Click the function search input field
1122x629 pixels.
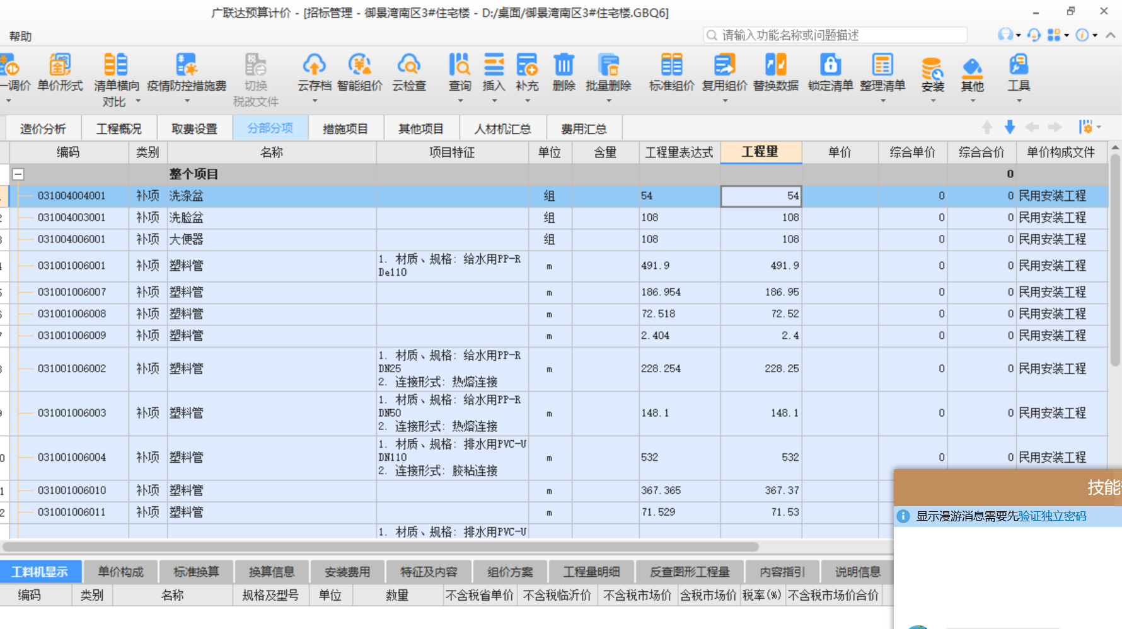tap(835, 35)
